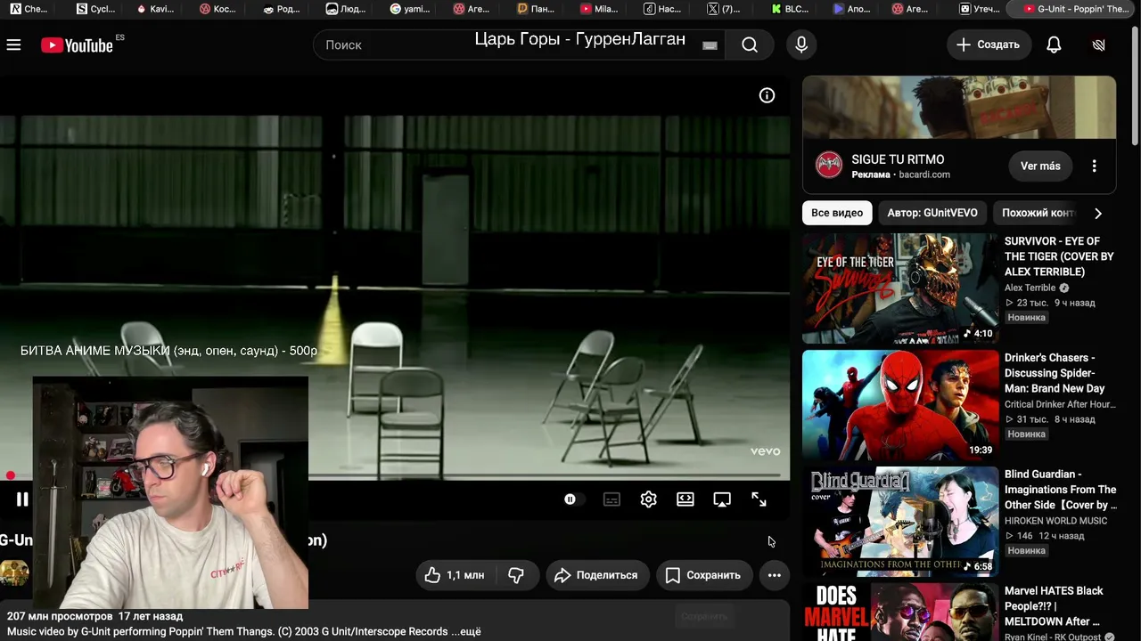Switch to theater mode
The width and height of the screenshot is (1141, 641).
[x=685, y=499]
